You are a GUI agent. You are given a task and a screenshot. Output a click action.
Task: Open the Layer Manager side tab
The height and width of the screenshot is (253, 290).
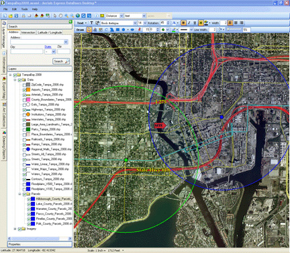coord(4,35)
